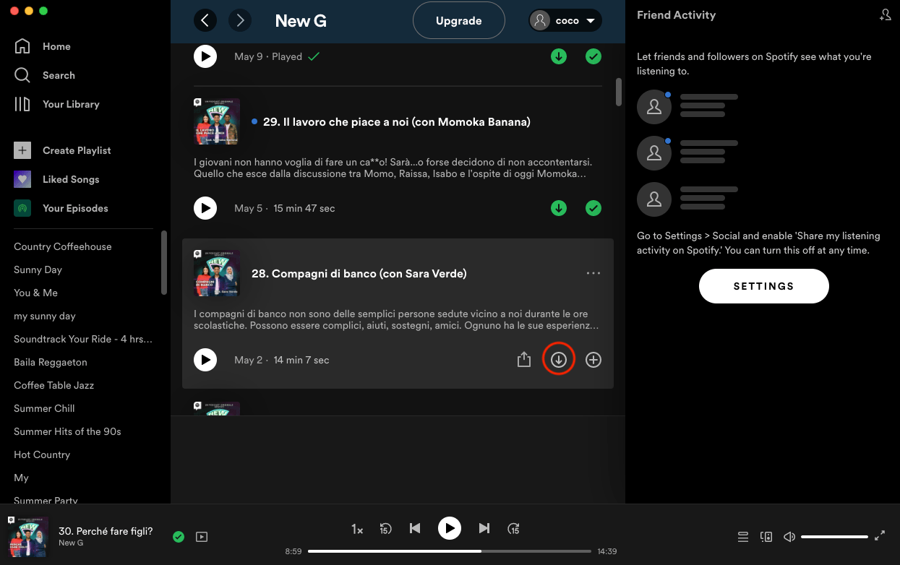The width and height of the screenshot is (900, 565).
Task: Click episode 28 cover thumbnail
Action: pyautogui.click(x=217, y=273)
